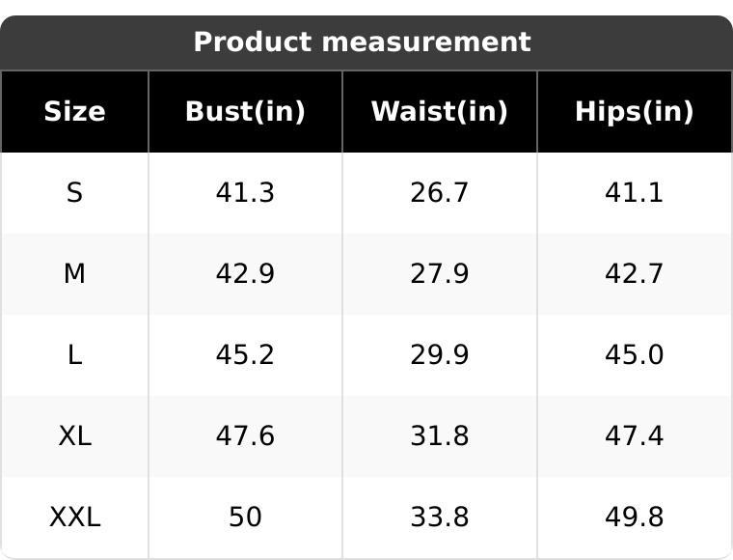The width and height of the screenshot is (733, 560).
Task: Click waist value 31.8
Action: pyautogui.click(x=439, y=436)
